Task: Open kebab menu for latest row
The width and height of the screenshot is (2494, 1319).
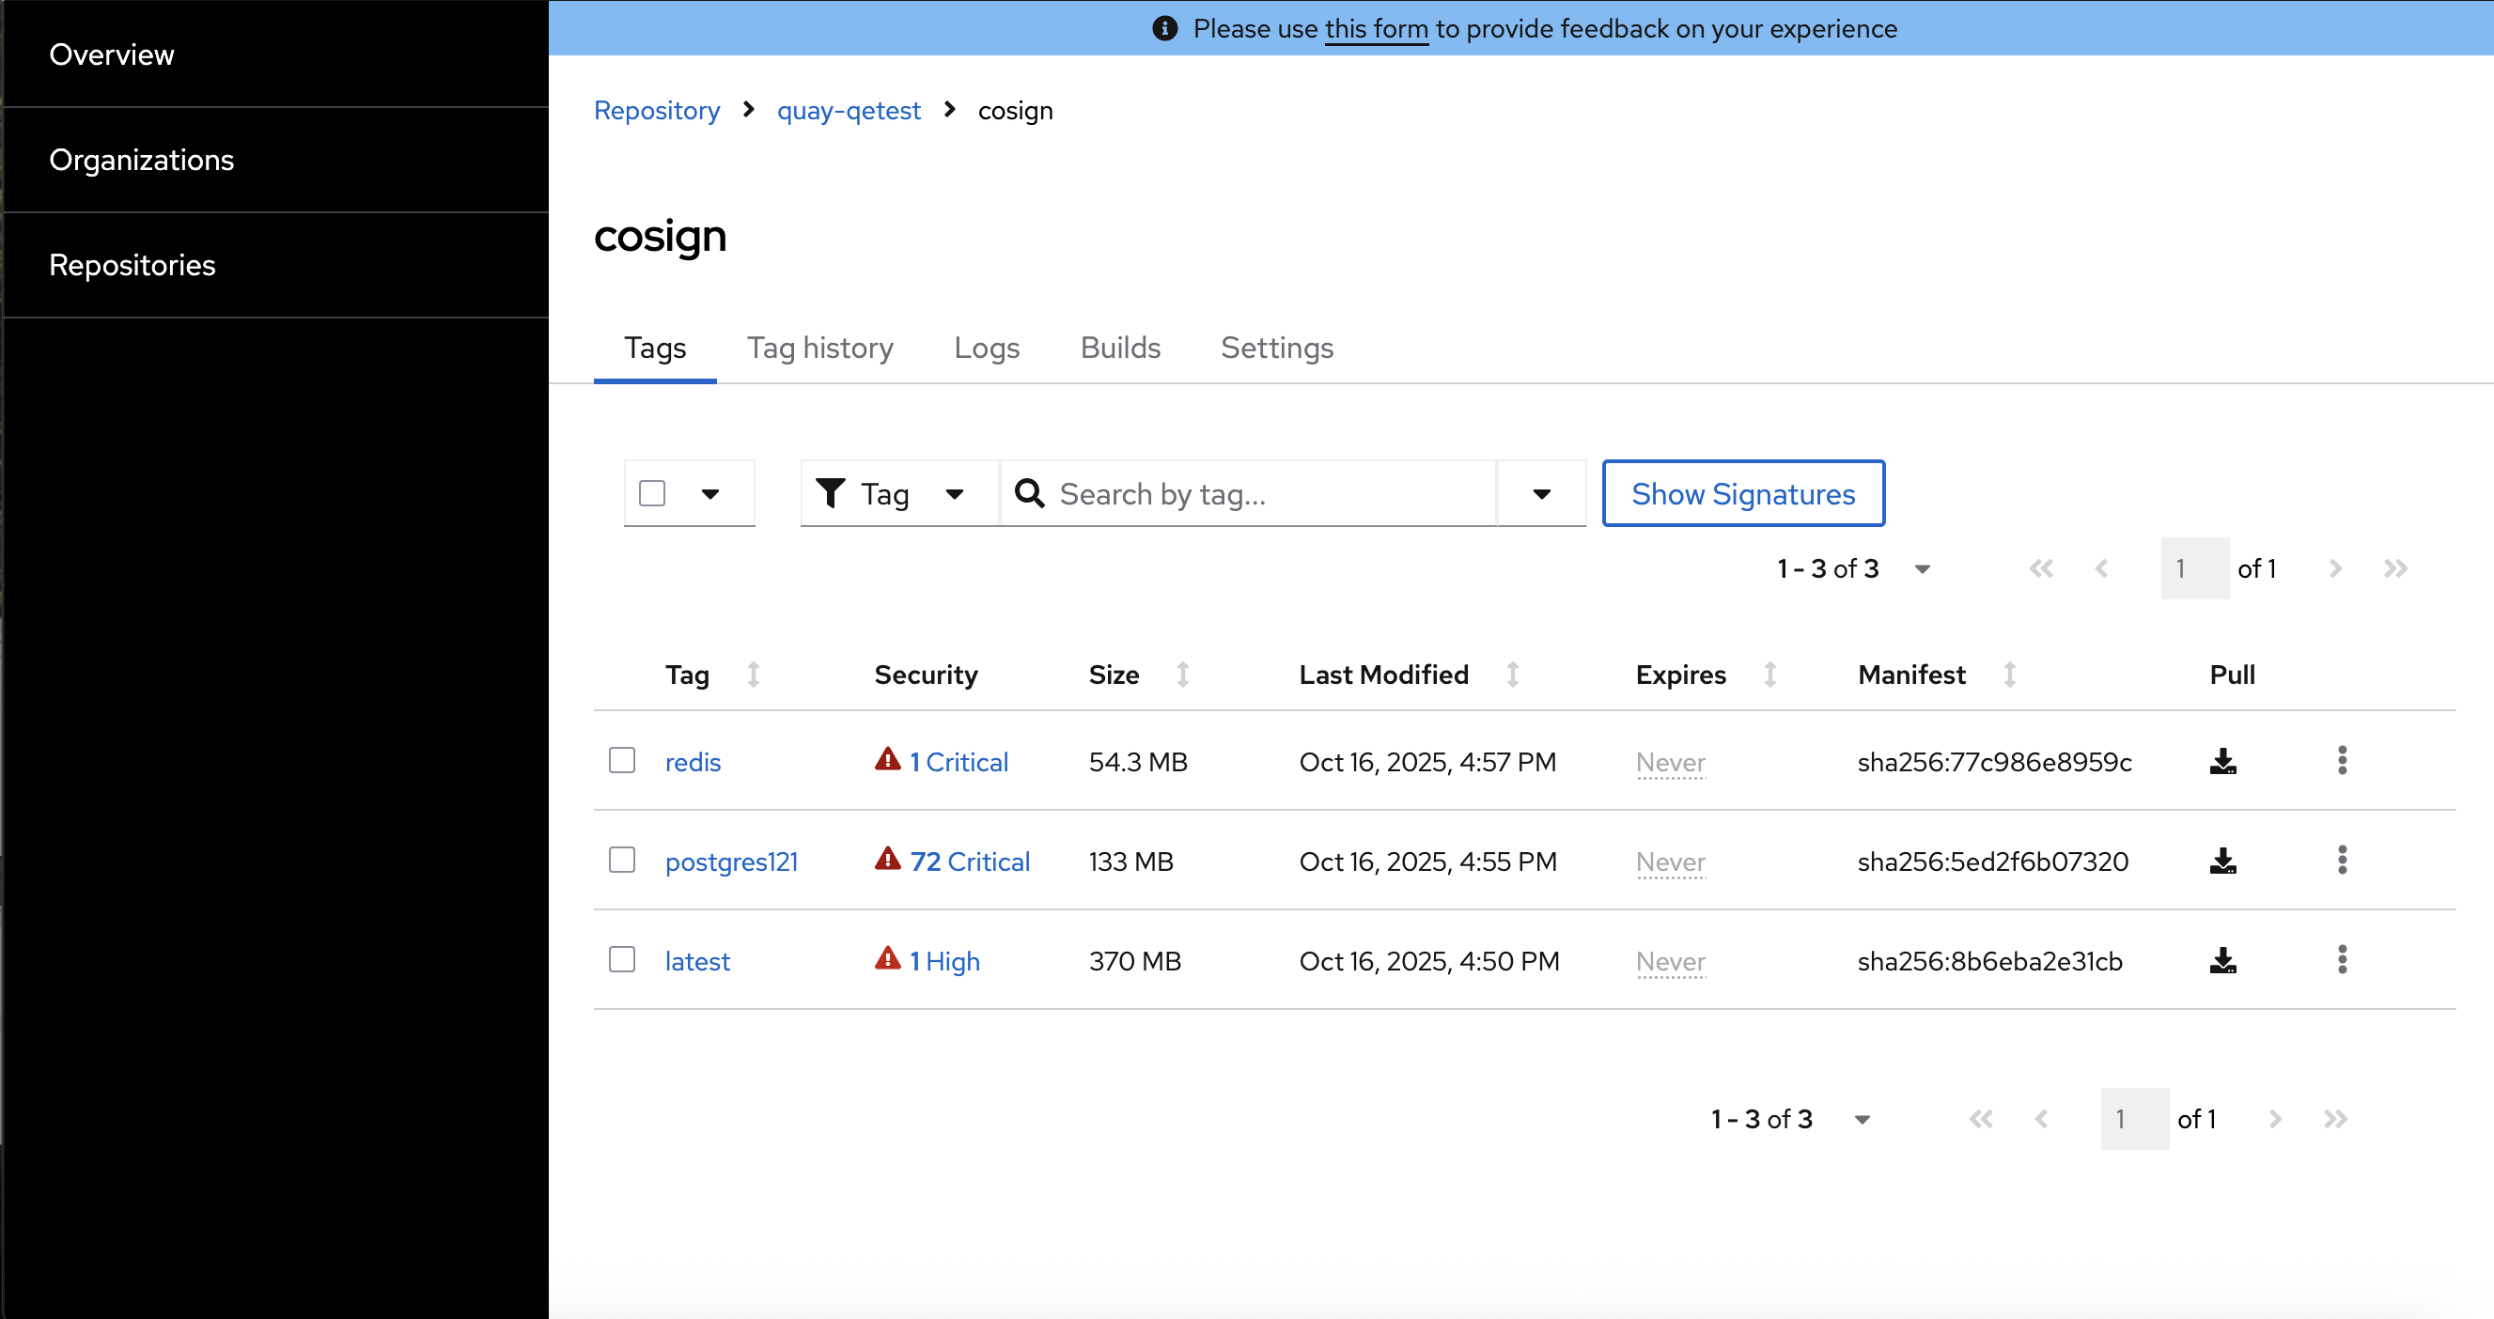Action: click(2342, 960)
